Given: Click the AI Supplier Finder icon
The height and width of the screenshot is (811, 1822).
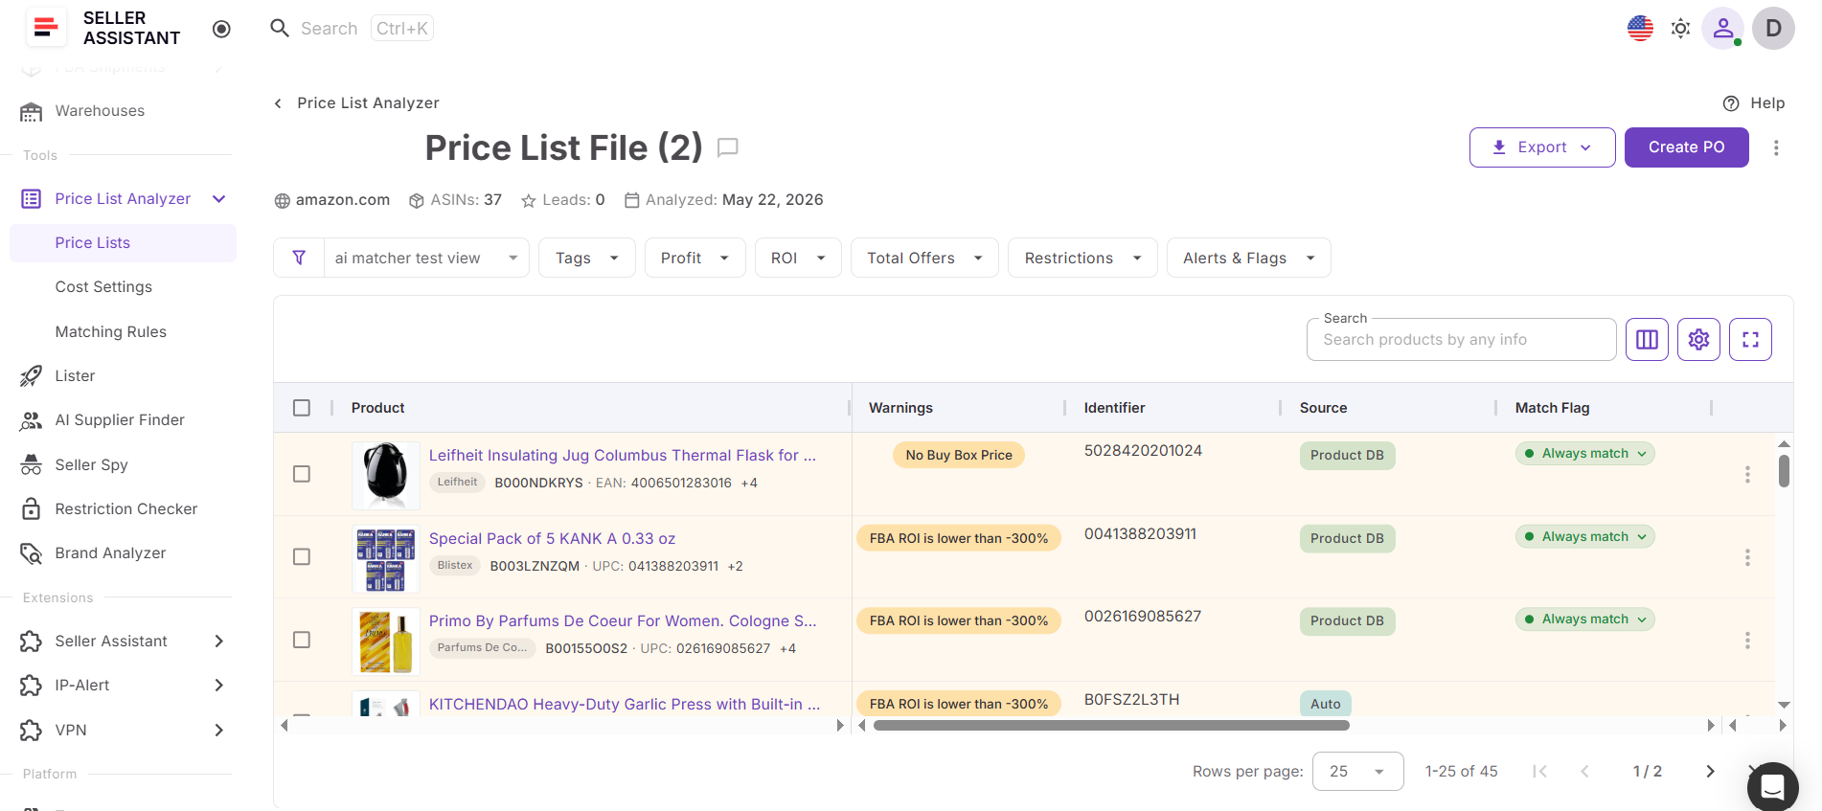Looking at the screenshot, I should coord(32,420).
